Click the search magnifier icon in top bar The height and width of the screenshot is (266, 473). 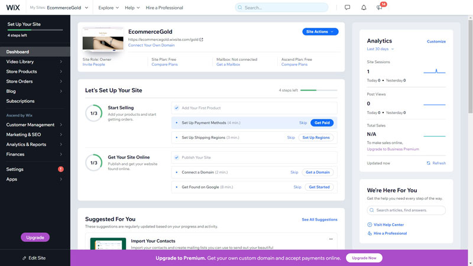tap(240, 8)
